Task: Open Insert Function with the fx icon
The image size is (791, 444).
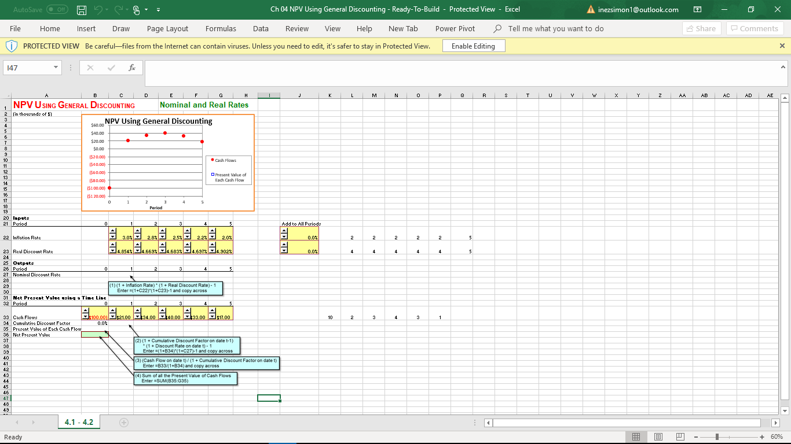Action: pos(132,67)
